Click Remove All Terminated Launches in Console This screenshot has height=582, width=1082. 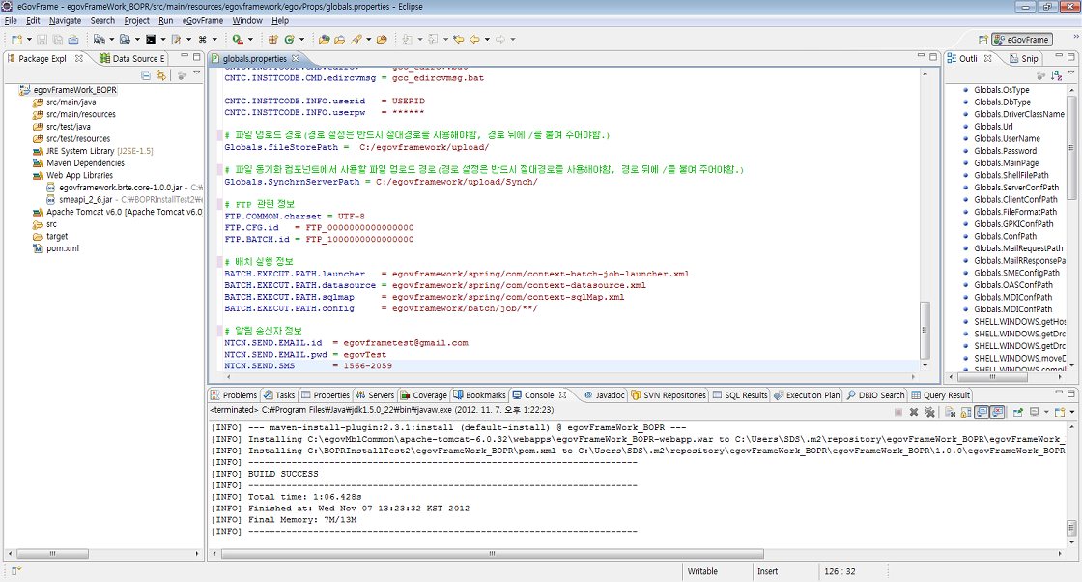[x=929, y=412]
